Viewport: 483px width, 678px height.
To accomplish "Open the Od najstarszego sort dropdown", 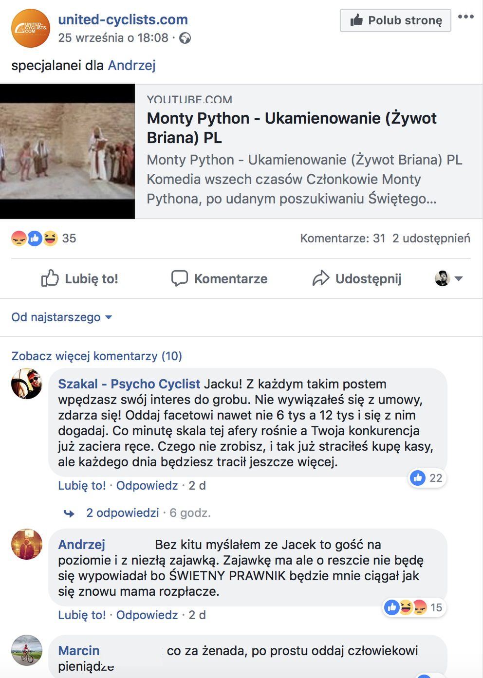I will pos(61,317).
